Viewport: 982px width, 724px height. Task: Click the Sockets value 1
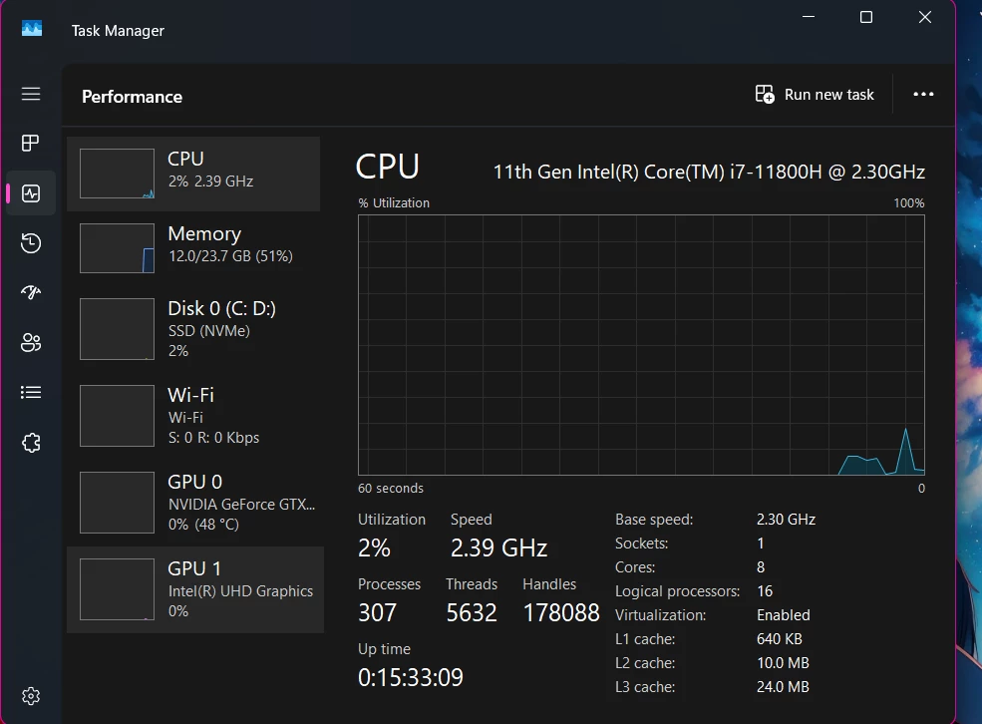coord(761,543)
